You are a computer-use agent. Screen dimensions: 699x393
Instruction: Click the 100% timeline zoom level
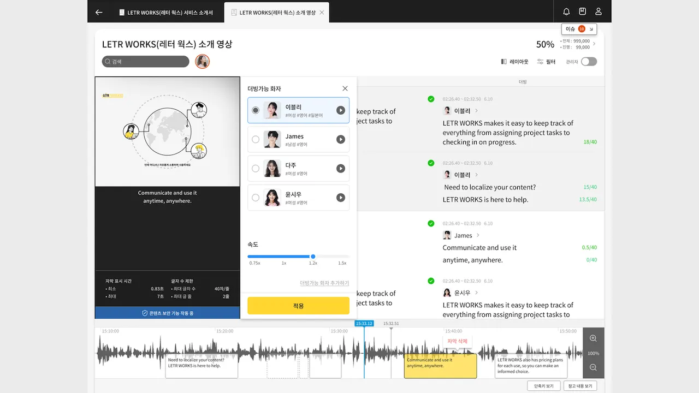pyautogui.click(x=594, y=353)
